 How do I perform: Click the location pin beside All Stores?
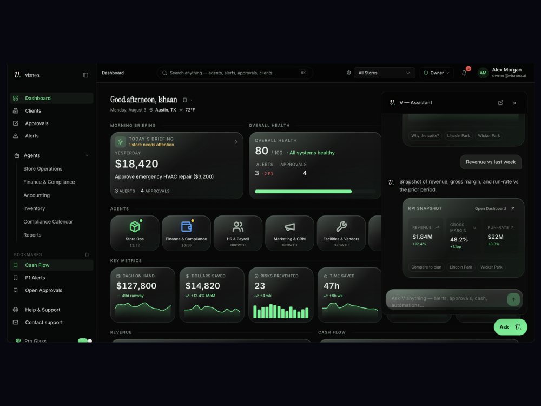[348, 73]
